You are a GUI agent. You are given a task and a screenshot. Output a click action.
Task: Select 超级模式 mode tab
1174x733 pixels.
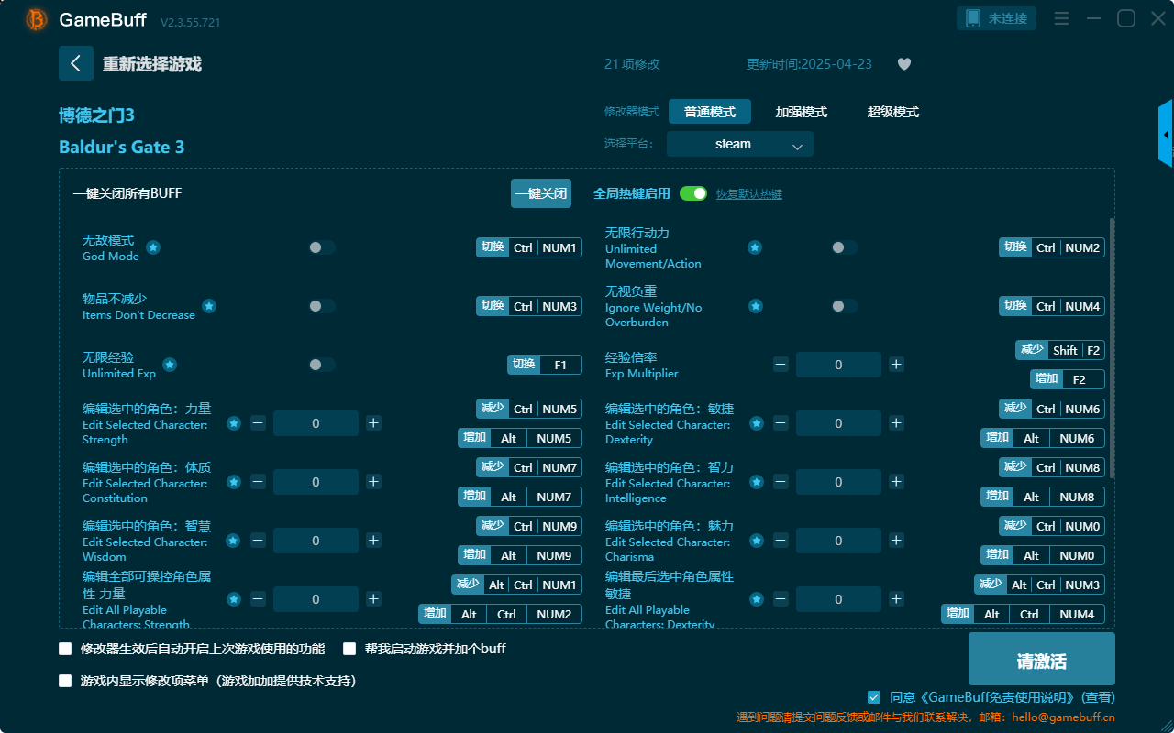(x=893, y=112)
